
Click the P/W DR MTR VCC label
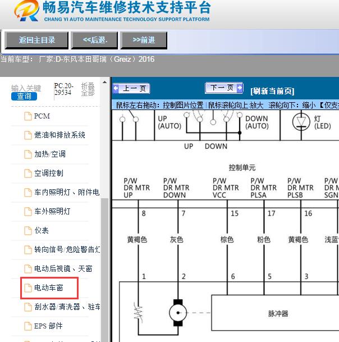click(x=226, y=188)
